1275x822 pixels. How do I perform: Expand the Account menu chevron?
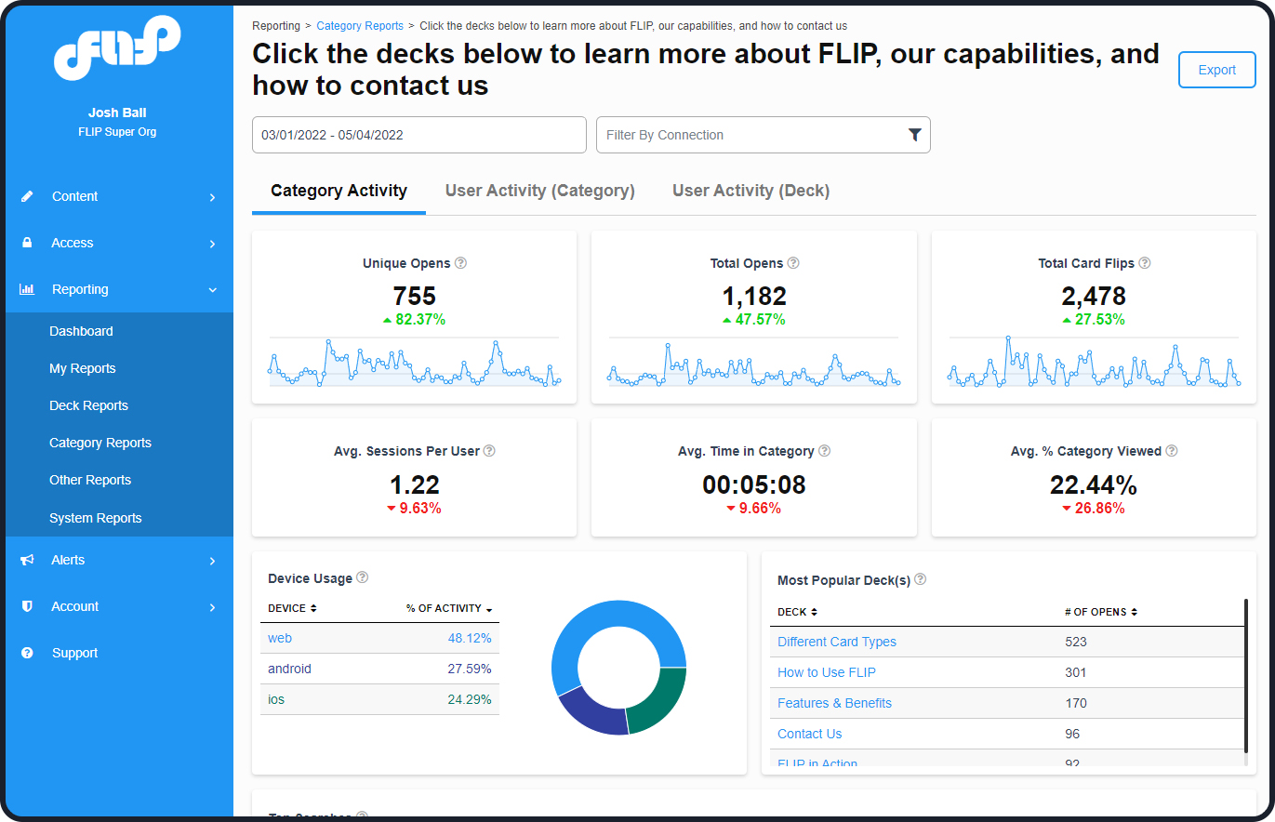(212, 607)
